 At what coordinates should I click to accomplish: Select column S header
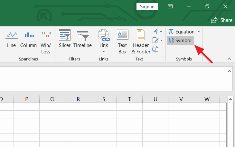104,99
